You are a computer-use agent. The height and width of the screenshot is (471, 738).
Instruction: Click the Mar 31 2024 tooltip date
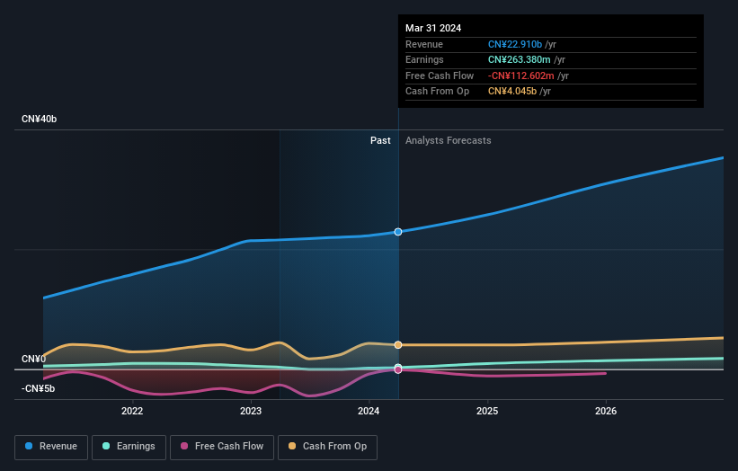(x=433, y=28)
